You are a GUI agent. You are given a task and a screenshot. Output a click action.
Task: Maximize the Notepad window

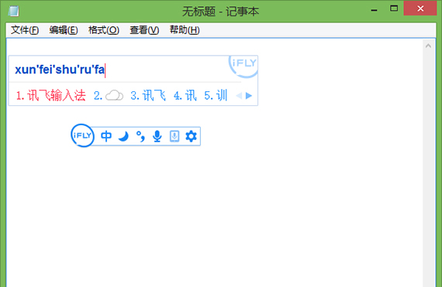(394, 9)
